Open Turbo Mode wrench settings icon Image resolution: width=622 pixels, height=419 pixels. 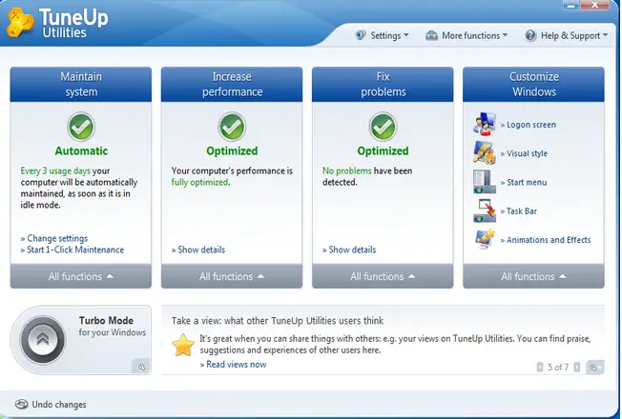(141, 367)
